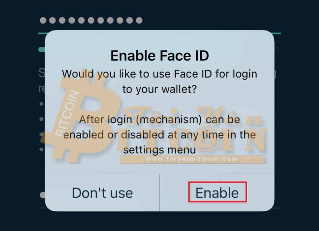Click the green password strength bar

coord(42,49)
